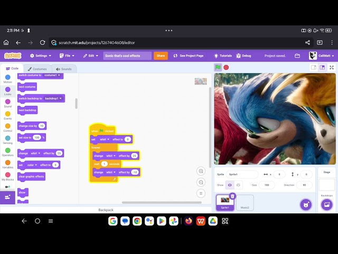Image resolution: width=338 pixels, height=254 pixels.
Task: Edit the project title field
Action: click(x=127, y=56)
